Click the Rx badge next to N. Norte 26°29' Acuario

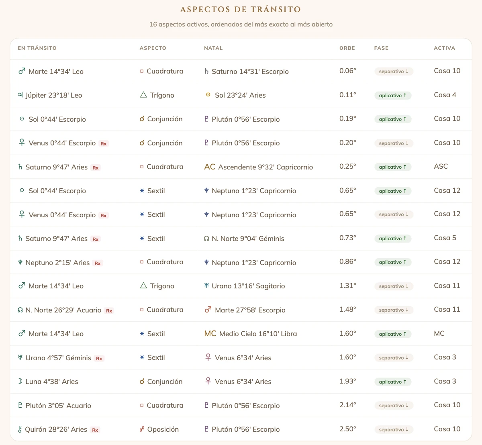[x=109, y=310]
